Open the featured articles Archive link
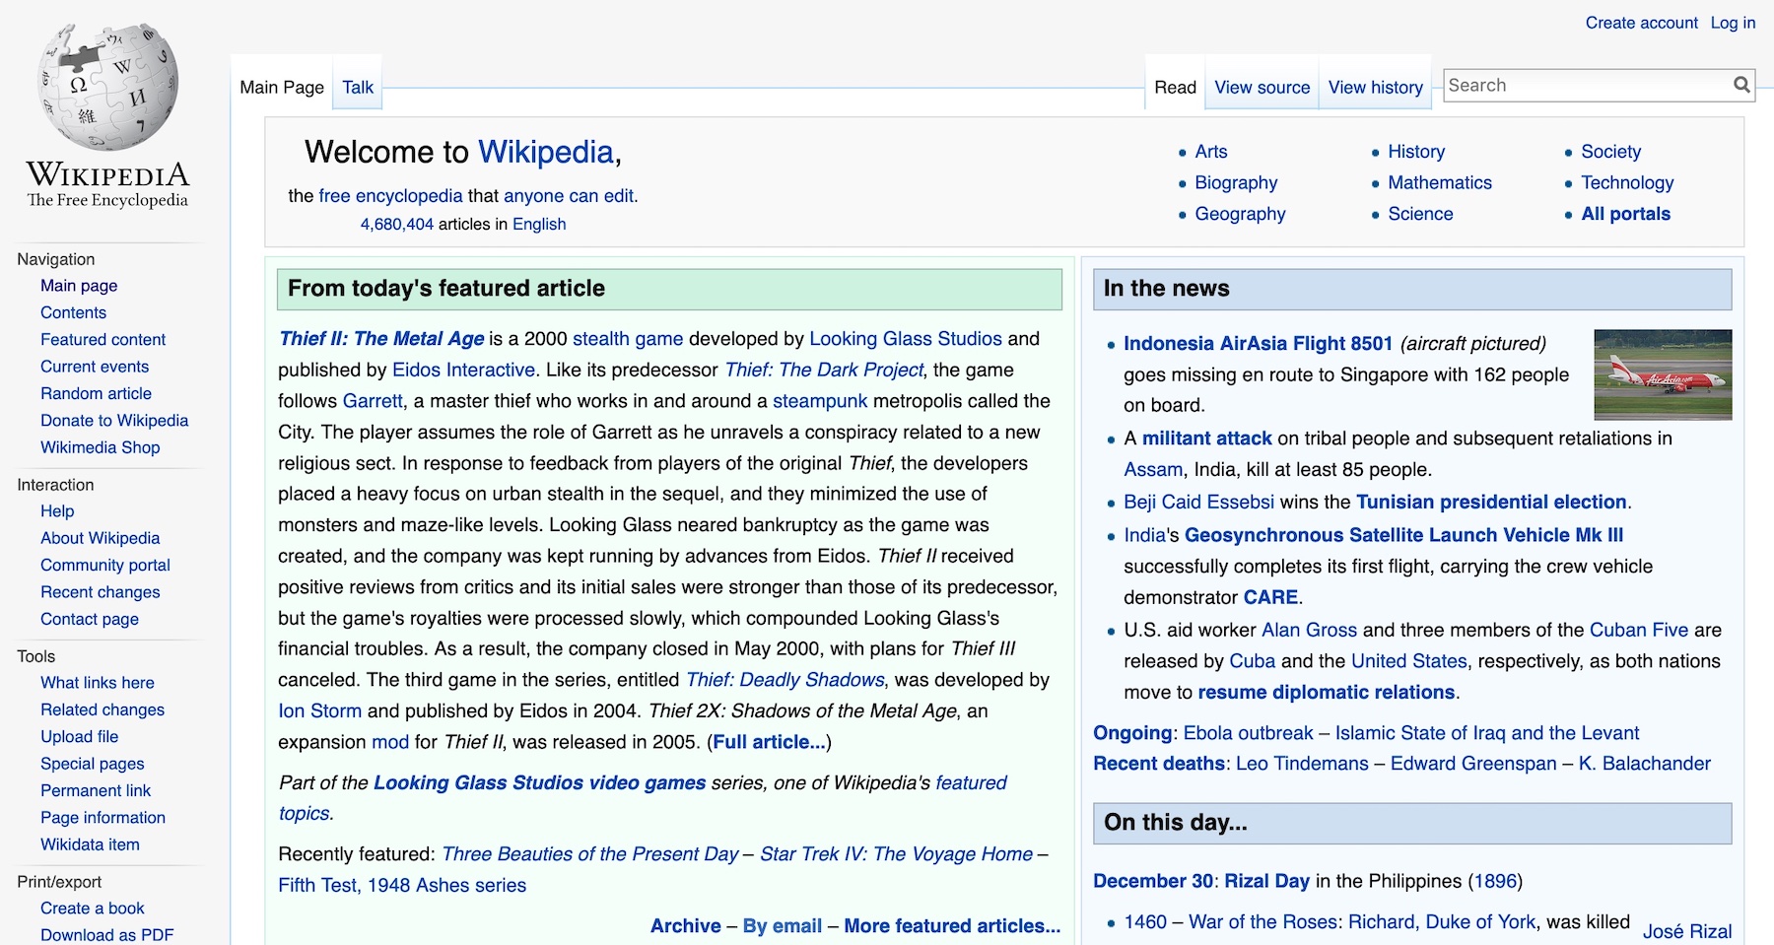The height and width of the screenshot is (945, 1774). point(685,926)
